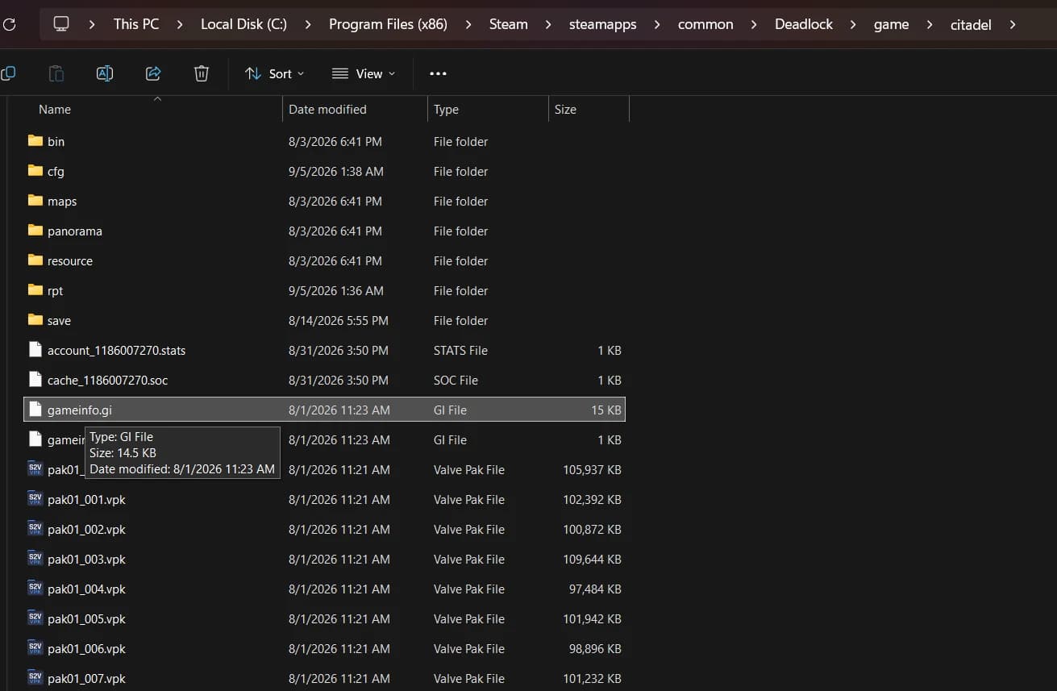Image resolution: width=1057 pixels, height=691 pixels.
Task: Click the gameinfo.gi file icon
Action: 35,410
